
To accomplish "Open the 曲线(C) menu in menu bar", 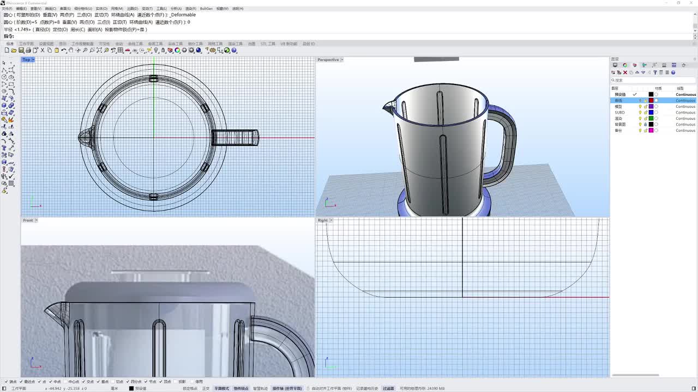I will 50,9.
